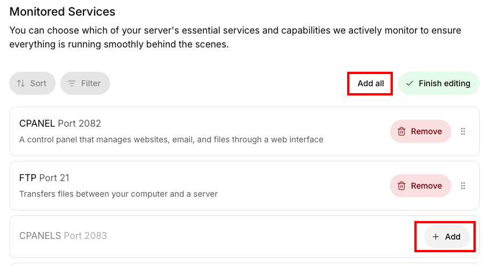The width and height of the screenshot is (485, 265).
Task: Select the FTP Port 21 title
Action: point(44,178)
